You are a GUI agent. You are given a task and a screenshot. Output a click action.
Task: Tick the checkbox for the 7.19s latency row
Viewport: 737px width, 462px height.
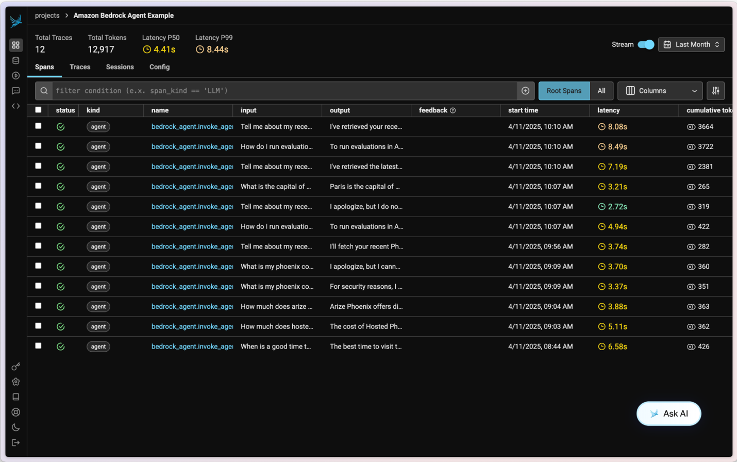click(38, 166)
